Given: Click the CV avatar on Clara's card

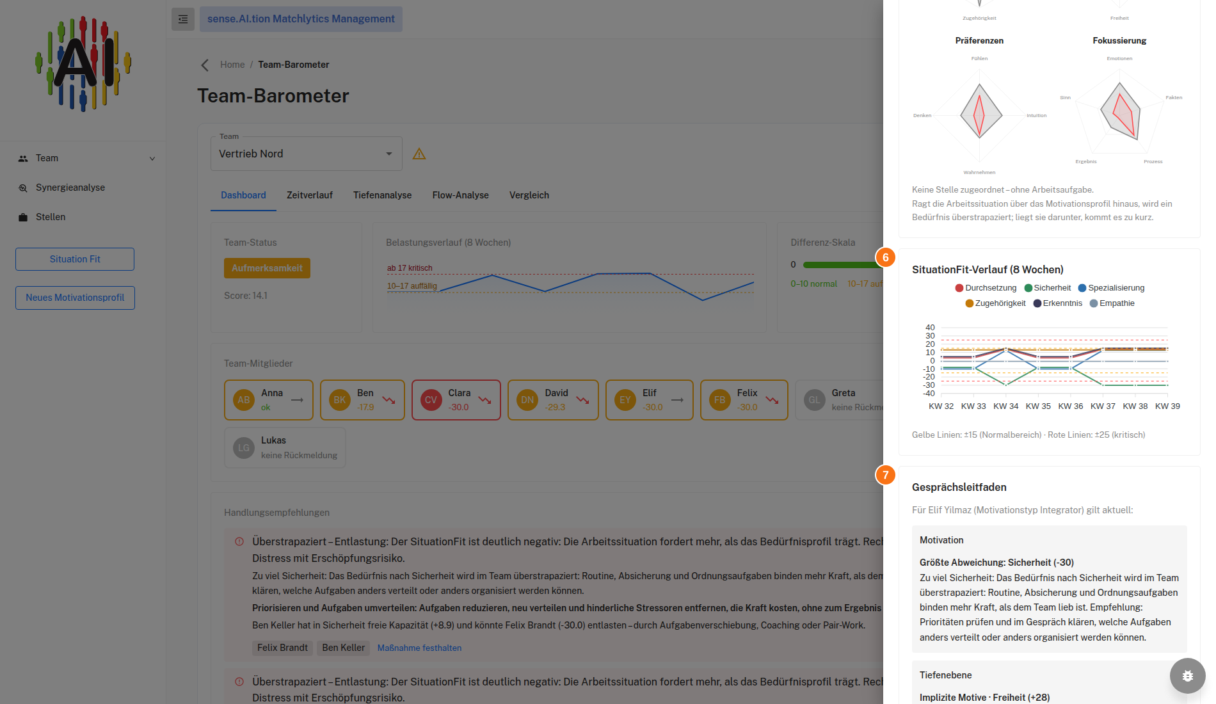Looking at the screenshot, I should (x=431, y=400).
